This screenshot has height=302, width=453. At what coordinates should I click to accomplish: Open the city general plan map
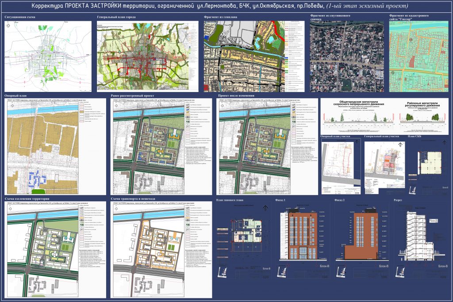pyautogui.click(x=148, y=55)
